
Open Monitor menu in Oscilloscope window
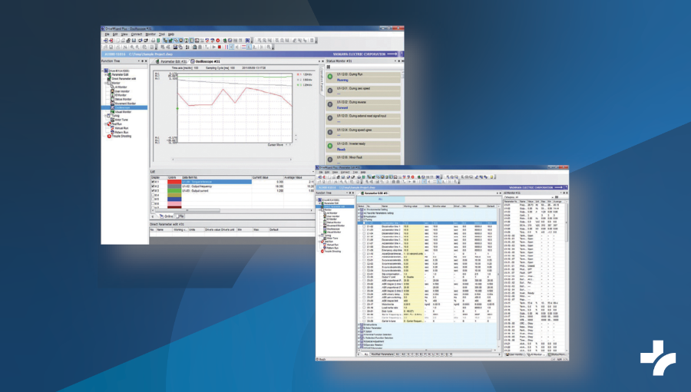tap(150, 35)
